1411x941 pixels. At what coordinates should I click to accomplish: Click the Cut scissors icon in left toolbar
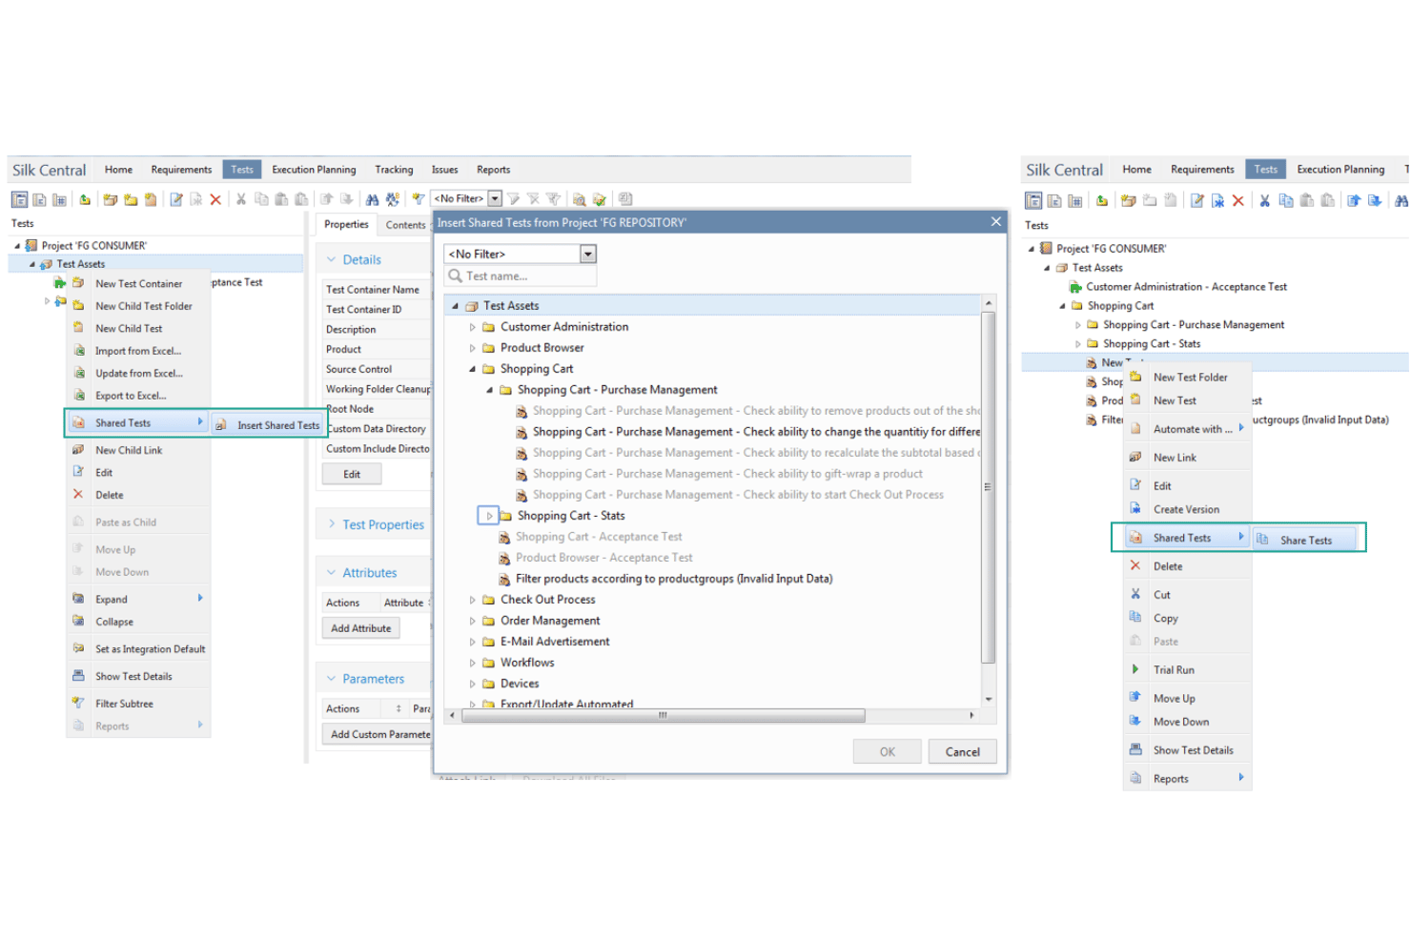coord(241,199)
